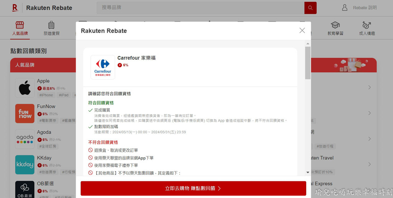Click the dialog scrollbar down arrow
This screenshot has width=393, height=198.
tap(308, 172)
